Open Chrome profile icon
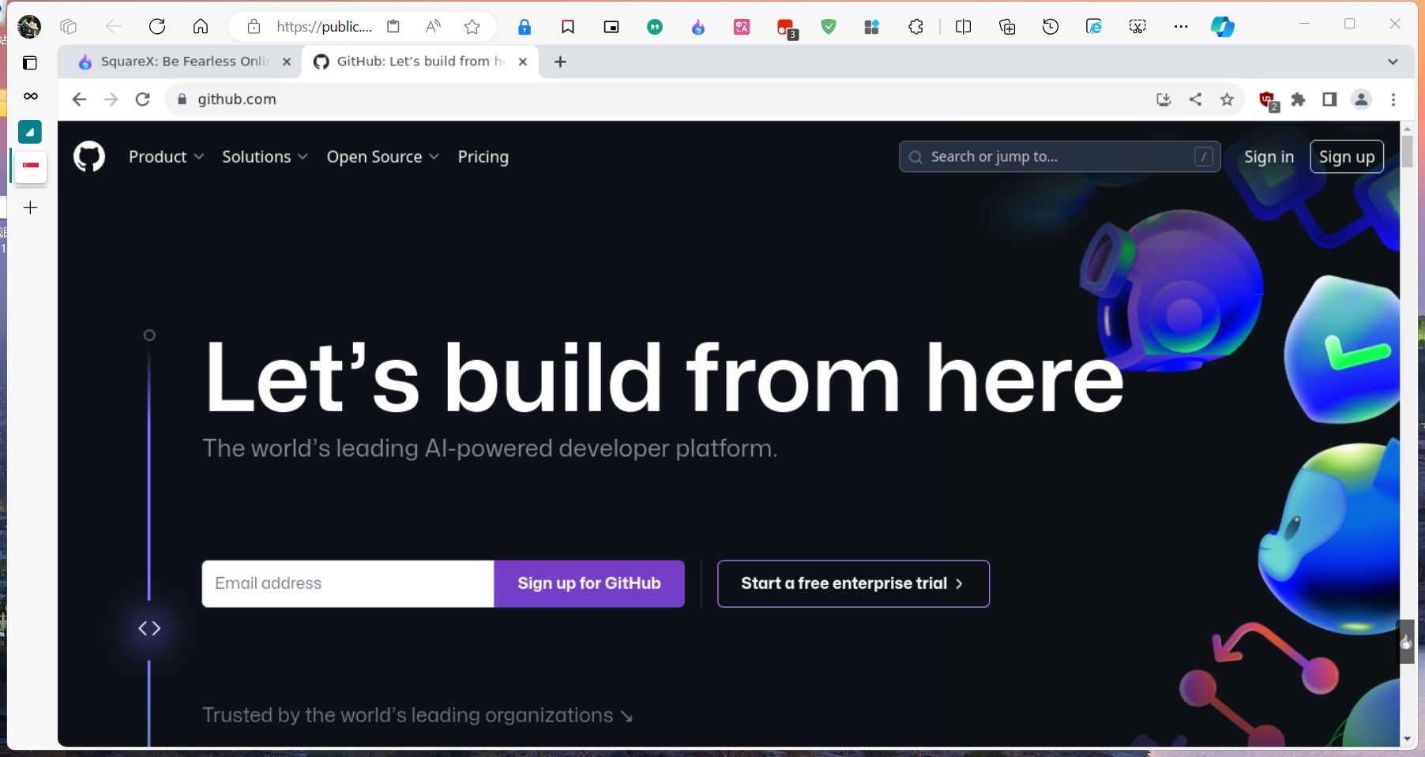1425x757 pixels. (1361, 99)
